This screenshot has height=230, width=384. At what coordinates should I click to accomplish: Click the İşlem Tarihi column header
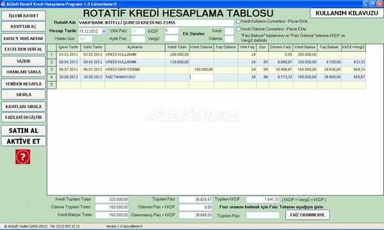click(68, 47)
